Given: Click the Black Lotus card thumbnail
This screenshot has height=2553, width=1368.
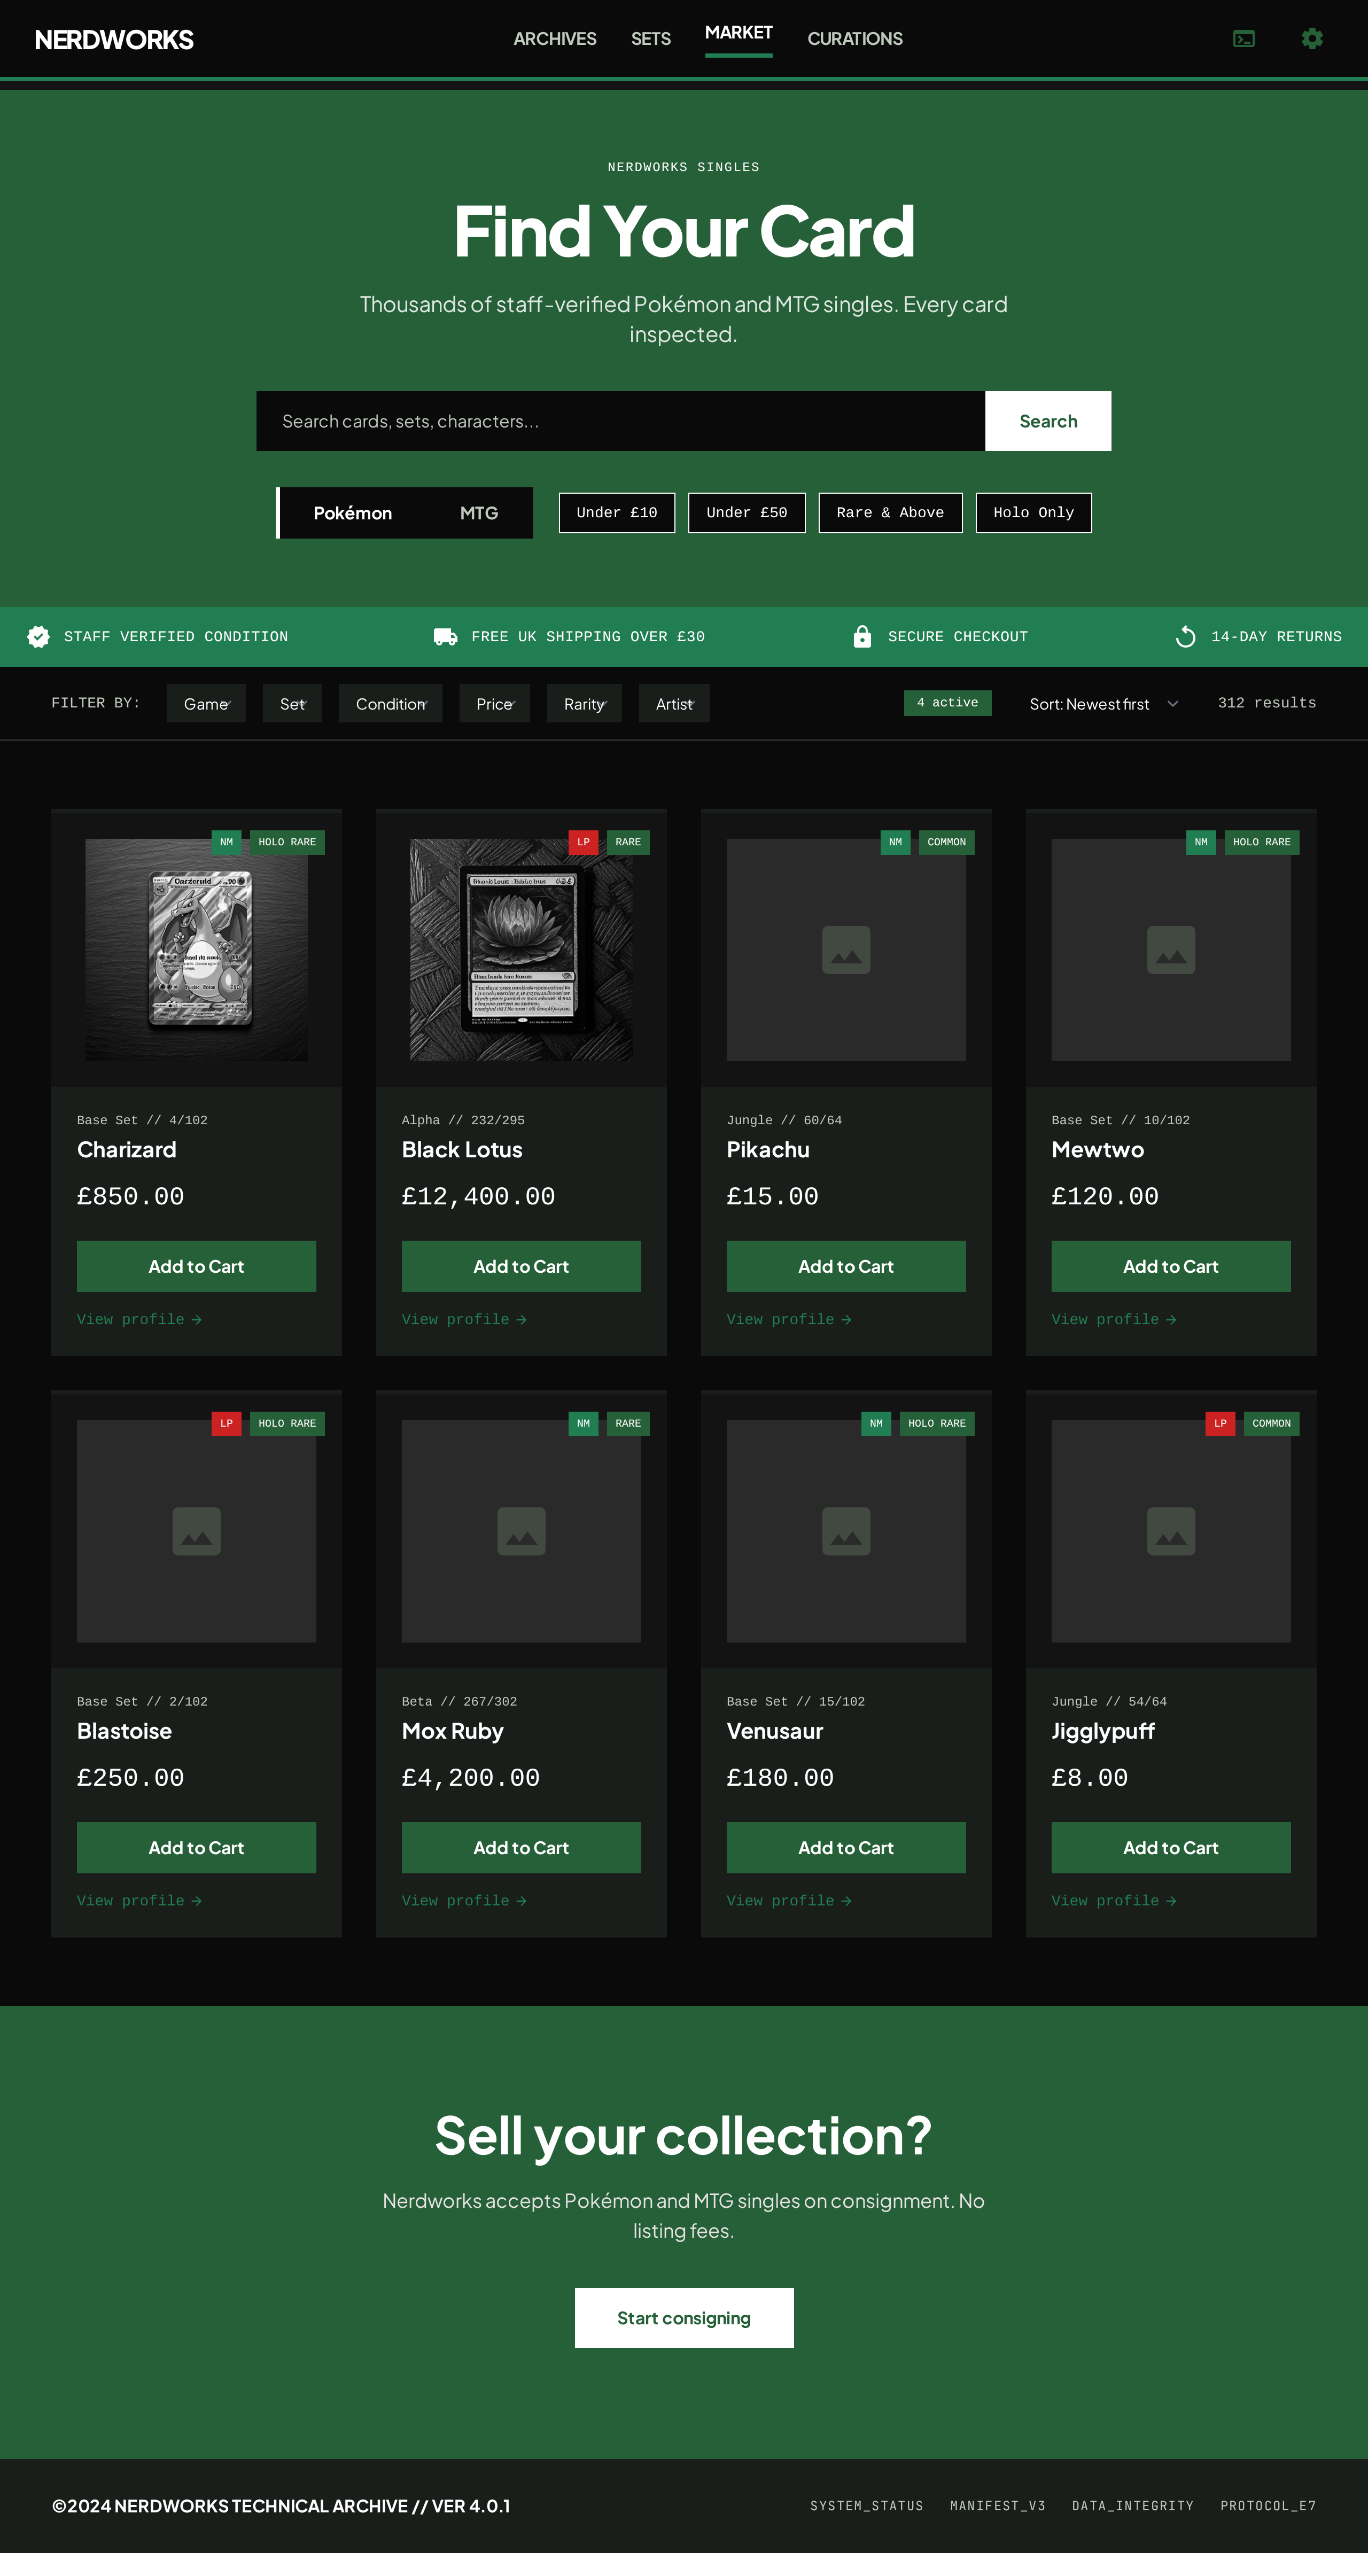Looking at the screenshot, I should [520, 949].
